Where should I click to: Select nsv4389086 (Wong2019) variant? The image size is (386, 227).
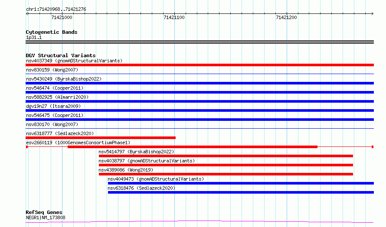tap(126, 170)
